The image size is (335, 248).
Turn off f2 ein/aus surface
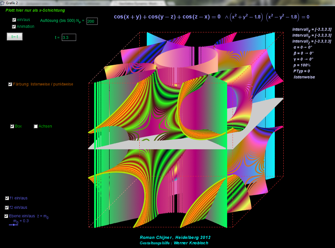[7, 207]
